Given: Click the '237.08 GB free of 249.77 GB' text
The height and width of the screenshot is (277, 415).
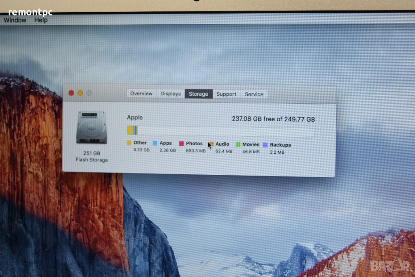Looking at the screenshot, I should click(x=274, y=119).
